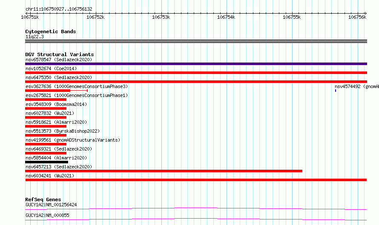Open nsv4199561 (gnomADStructuralVariants) label
The height and width of the screenshot is (225, 379).
[73, 140]
